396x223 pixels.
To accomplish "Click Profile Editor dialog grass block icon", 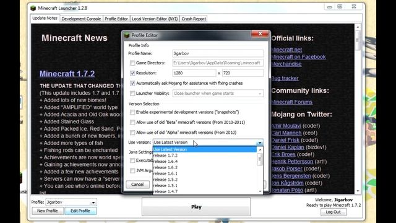I will tap(126, 35).
